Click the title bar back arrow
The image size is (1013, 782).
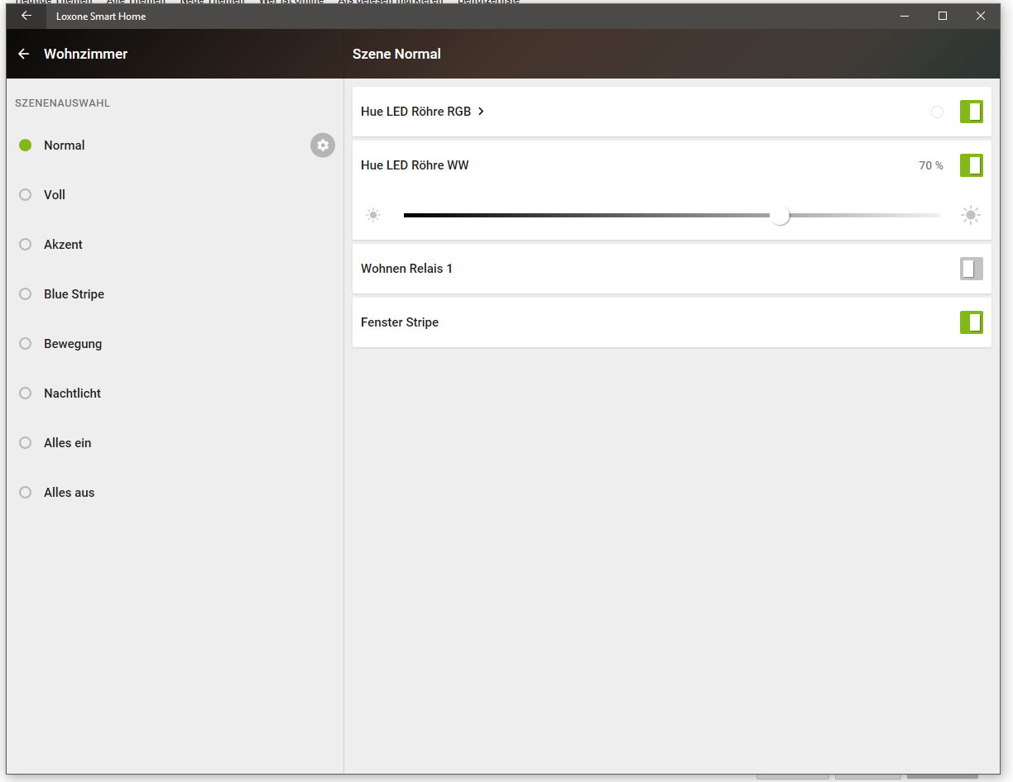tap(26, 16)
